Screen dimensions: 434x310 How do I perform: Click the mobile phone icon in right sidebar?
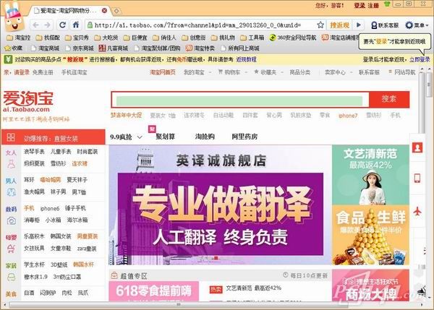point(417,178)
